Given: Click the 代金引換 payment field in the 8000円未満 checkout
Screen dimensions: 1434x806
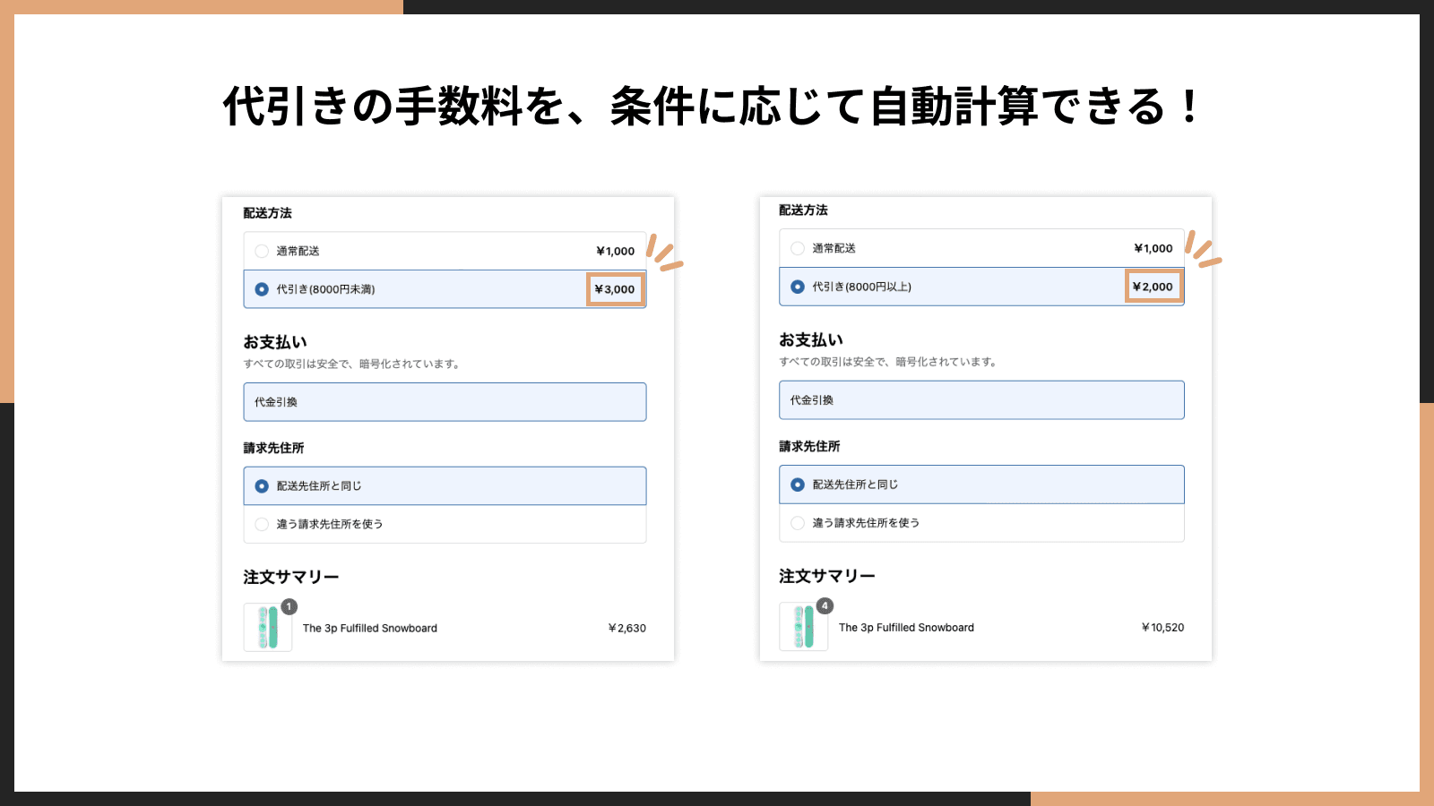Looking at the screenshot, I should point(445,402).
